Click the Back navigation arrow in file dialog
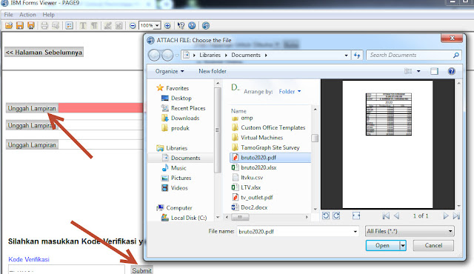 [x=154, y=56]
